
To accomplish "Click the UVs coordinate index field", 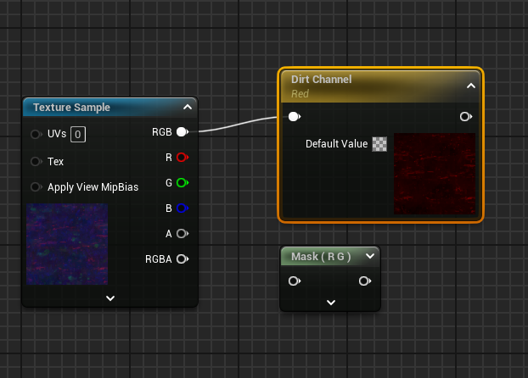I will (78, 135).
